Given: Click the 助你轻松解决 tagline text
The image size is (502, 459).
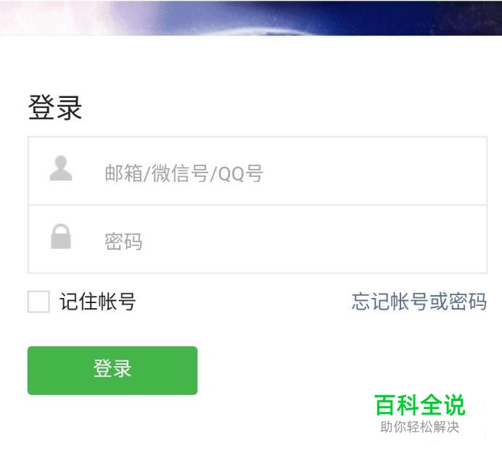Looking at the screenshot, I should tap(420, 427).
